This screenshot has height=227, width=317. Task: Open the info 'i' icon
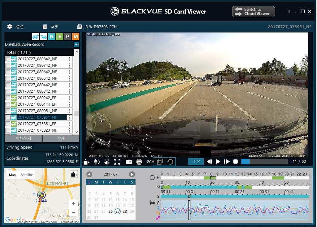pyautogui.click(x=289, y=11)
